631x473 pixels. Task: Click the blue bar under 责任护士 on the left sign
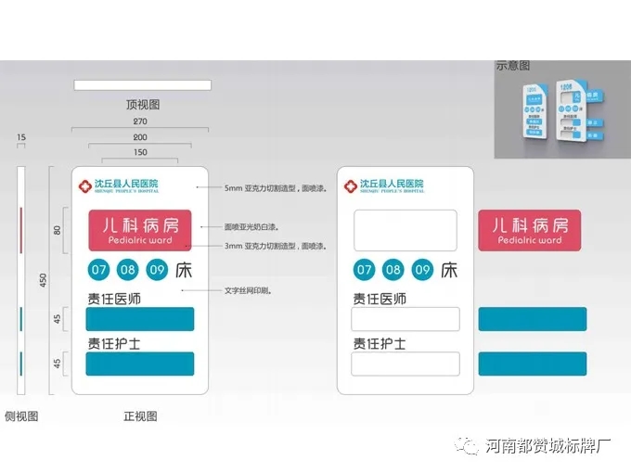click(140, 364)
